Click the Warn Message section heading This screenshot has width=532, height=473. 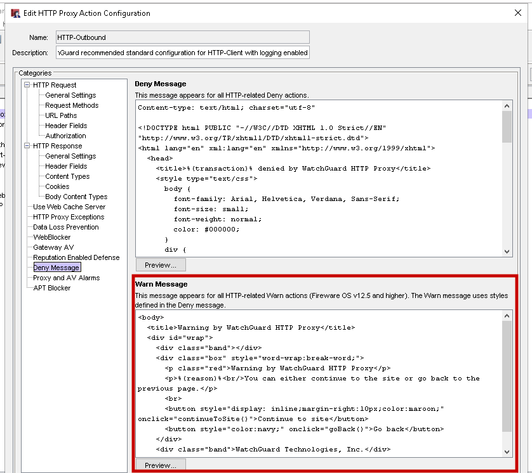161,284
